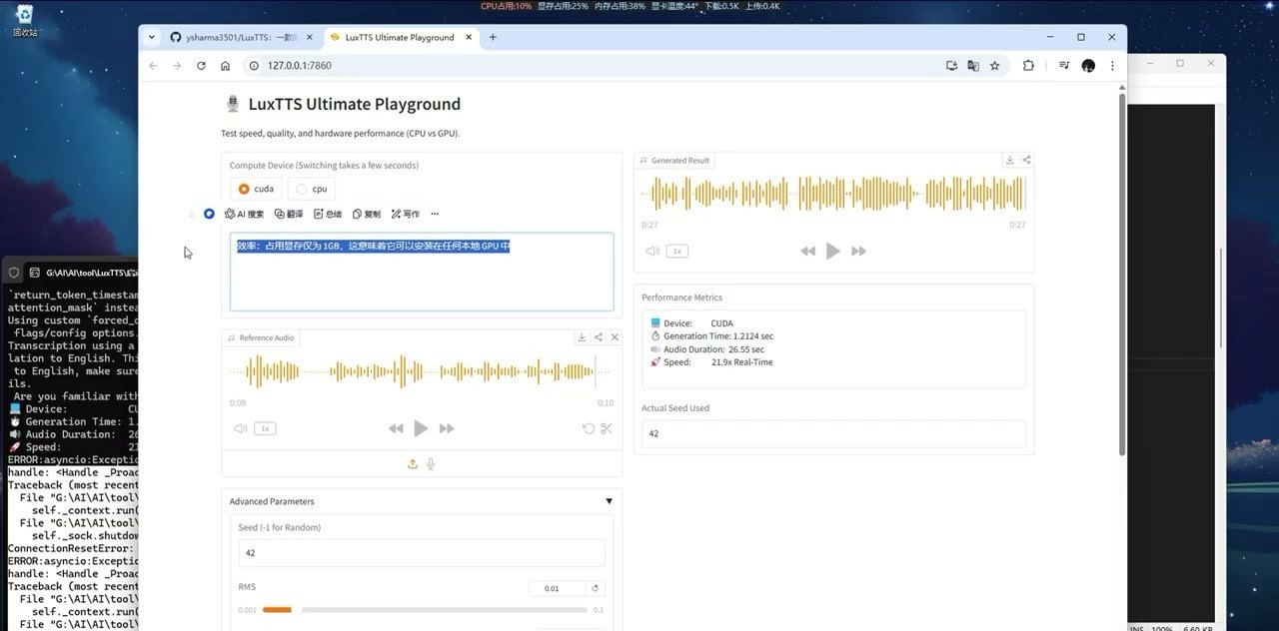Reset the RMS value to default

point(596,589)
